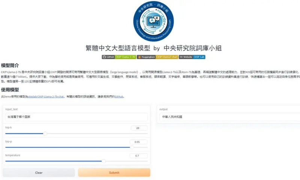Click the top-k slider handle

[45, 133]
